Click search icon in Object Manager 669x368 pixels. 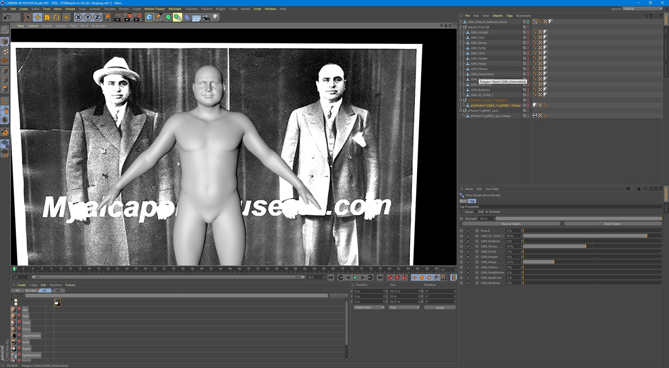click(x=647, y=16)
